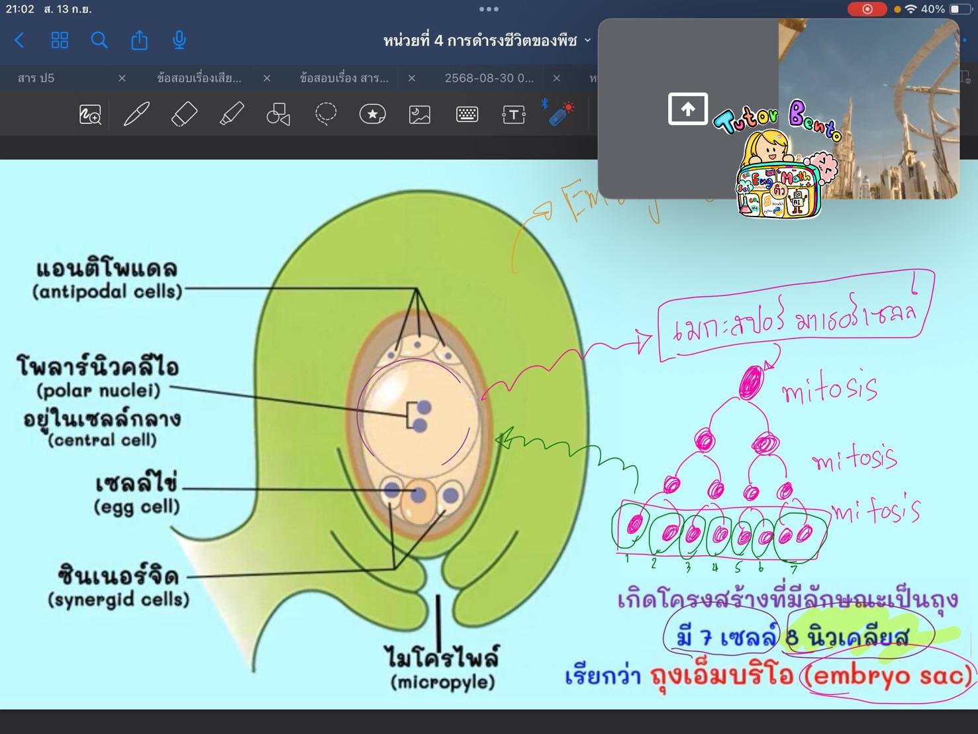
Task: Choose the Shapes tool
Action: [x=278, y=115]
